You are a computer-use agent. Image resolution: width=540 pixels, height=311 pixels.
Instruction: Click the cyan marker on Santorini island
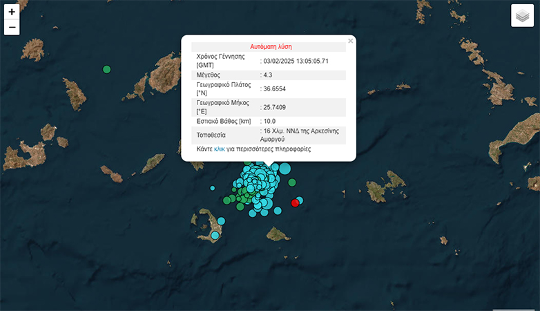pyautogui.click(x=214, y=236)
